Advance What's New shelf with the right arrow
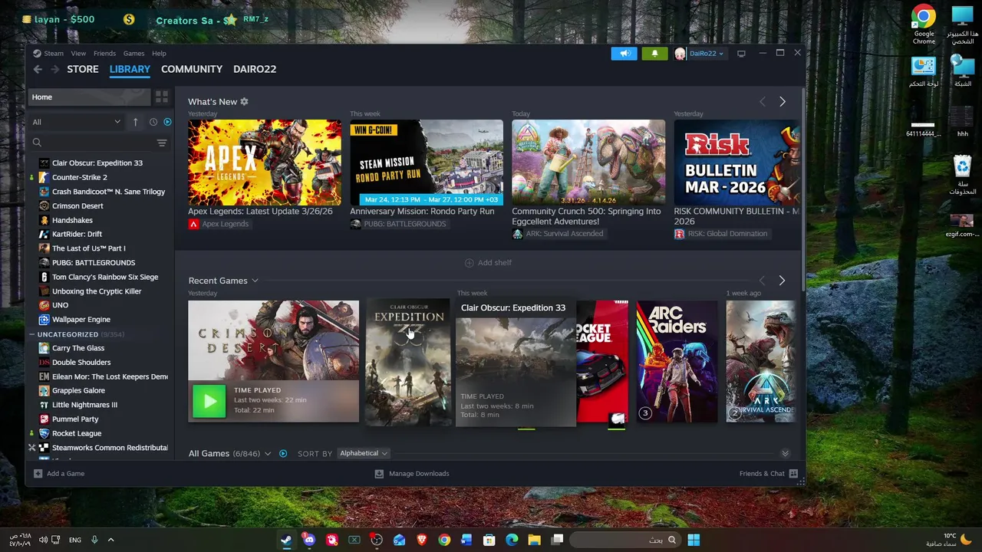This screenshot has width=982, height=552. pyautogui.click(x=783, y=102)
